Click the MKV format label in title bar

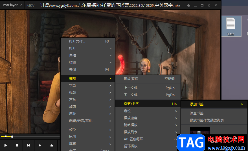(30, 6)
